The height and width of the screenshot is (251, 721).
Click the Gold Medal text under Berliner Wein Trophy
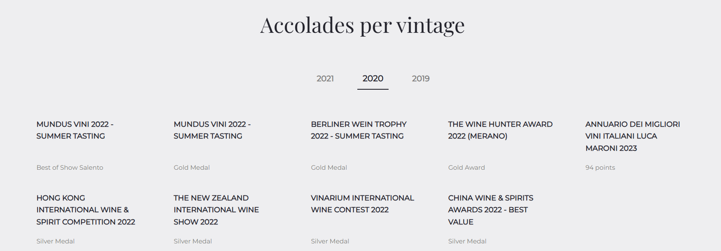point(329,168)
